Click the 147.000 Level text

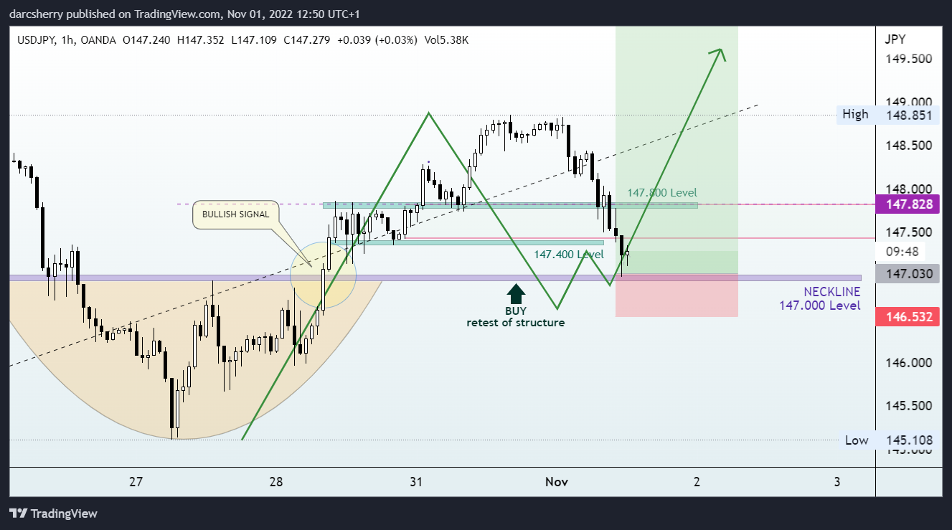click(x=819, y=306)
